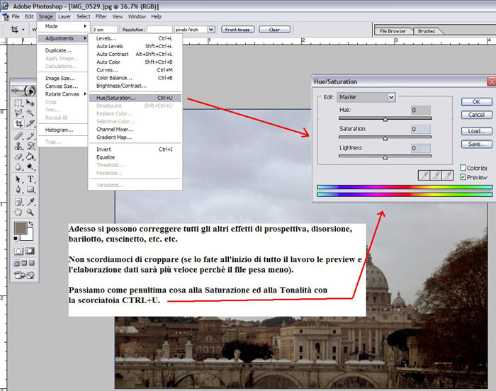Pick the Paint Bucket tool
Viewport: 496px width, 391px height.
point(30,157)
